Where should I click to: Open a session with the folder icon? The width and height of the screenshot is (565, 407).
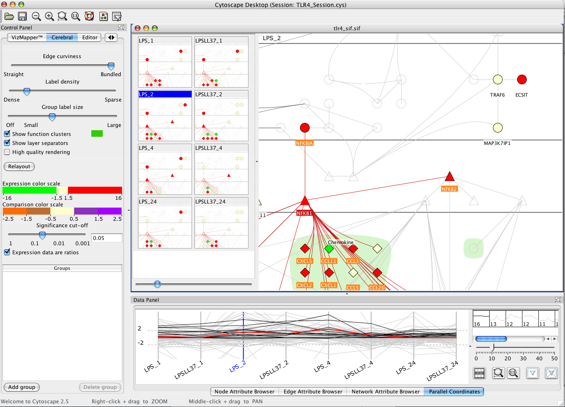point(9,16)
